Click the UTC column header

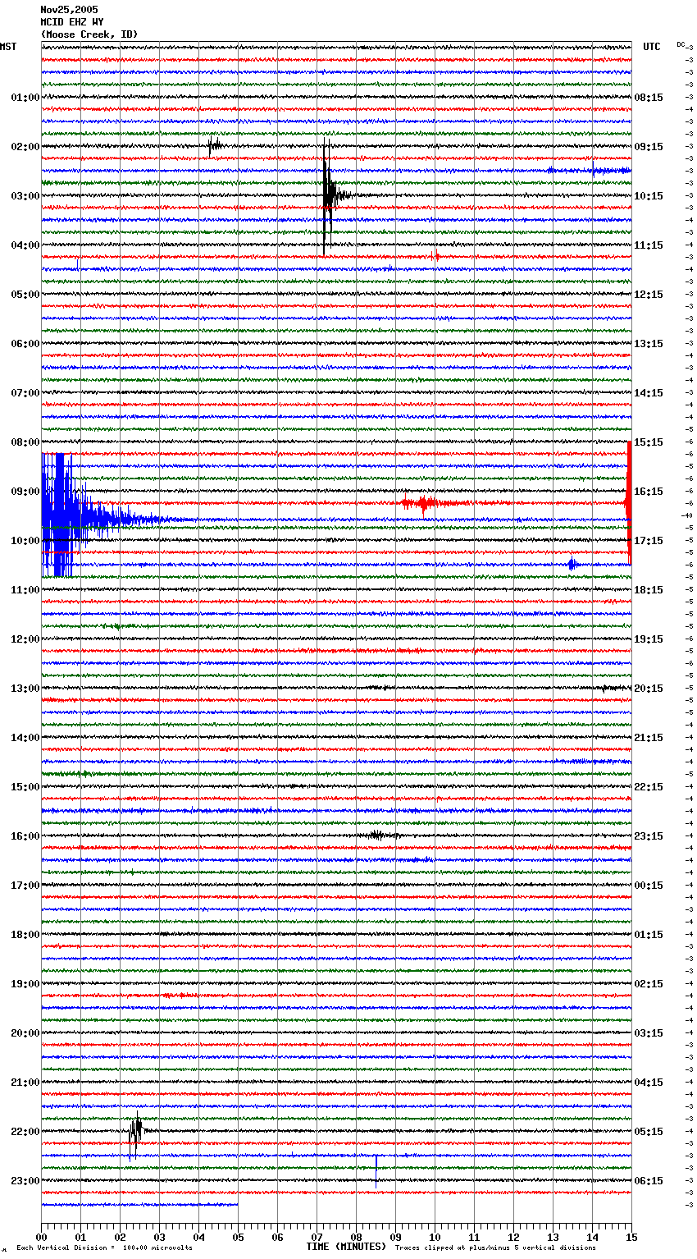pos(651,47)
